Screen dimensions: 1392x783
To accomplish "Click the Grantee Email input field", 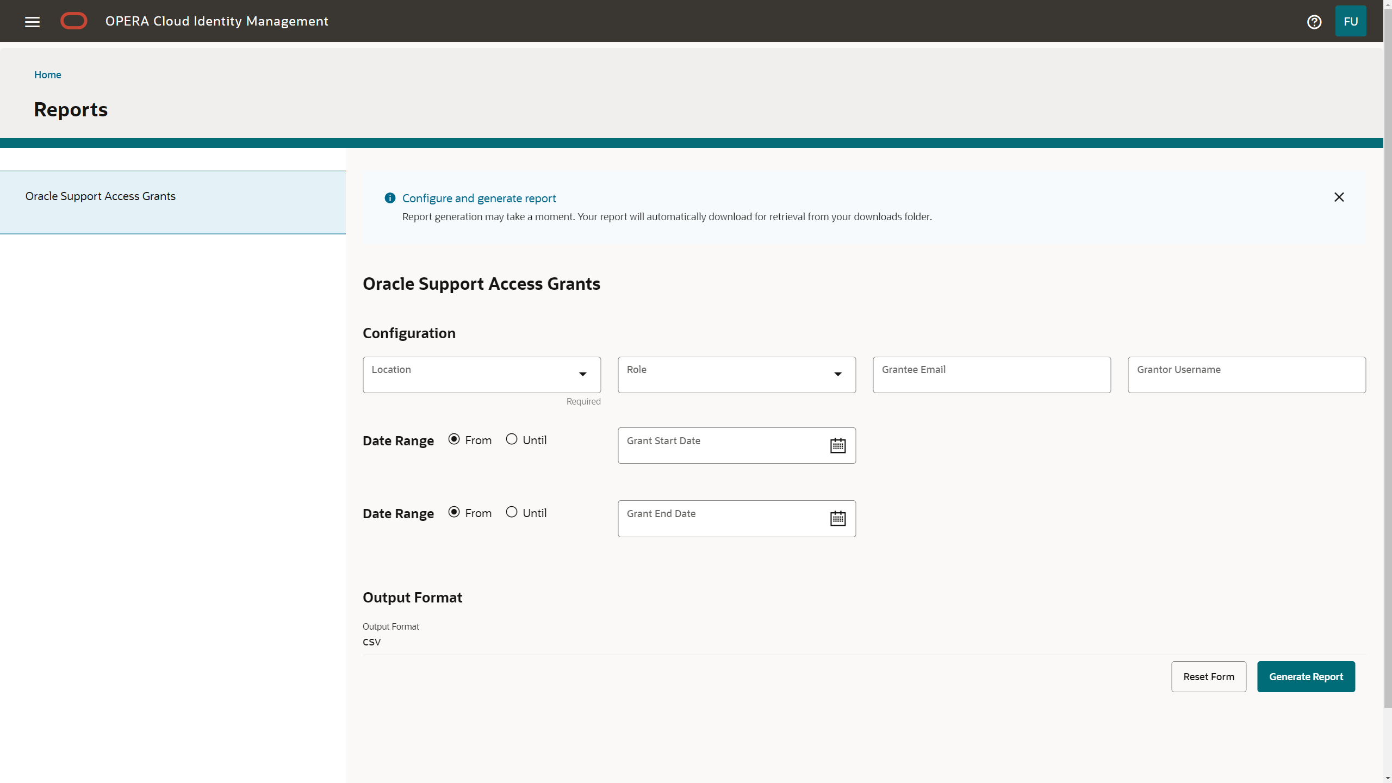I will pyautogui.click(x=991, y=375).
